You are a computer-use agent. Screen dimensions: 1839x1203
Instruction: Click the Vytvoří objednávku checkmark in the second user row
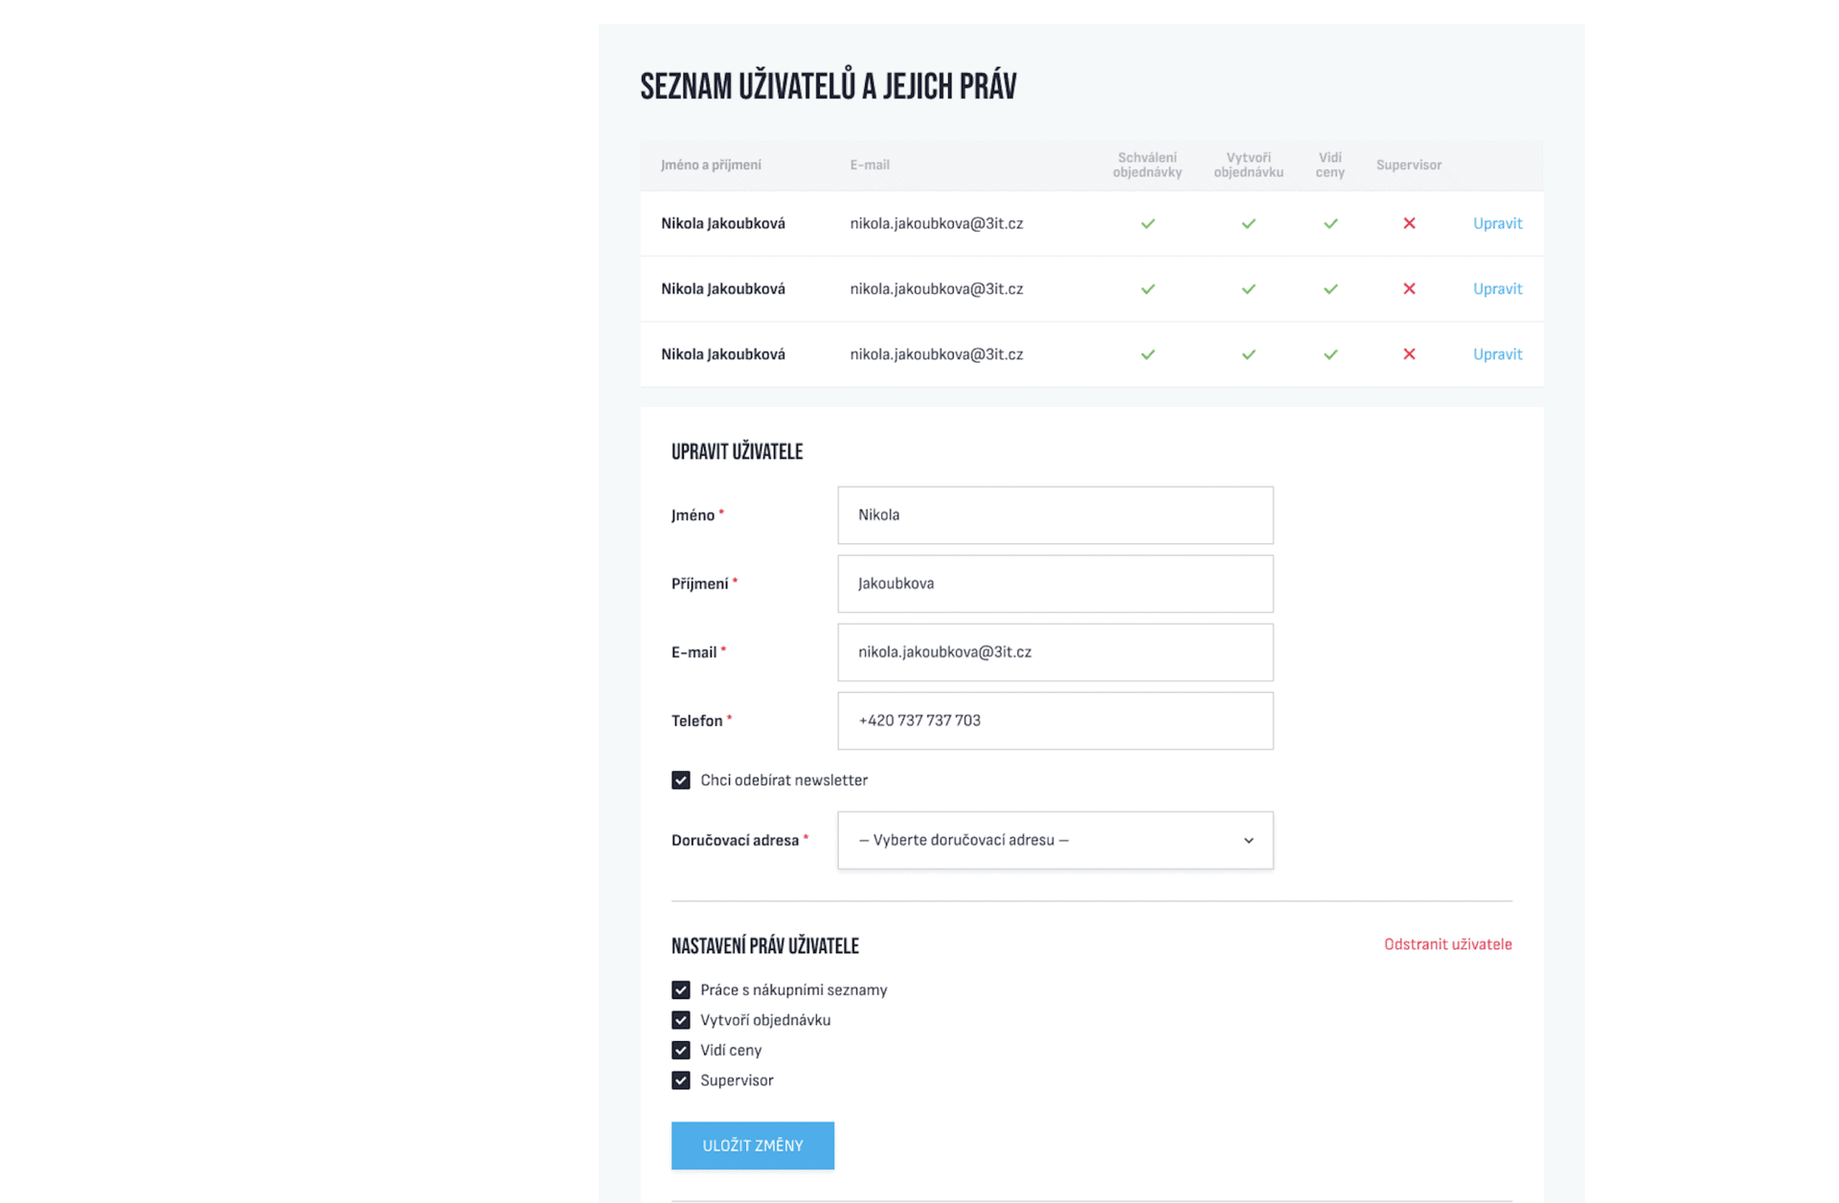[x=1248, y=288]
